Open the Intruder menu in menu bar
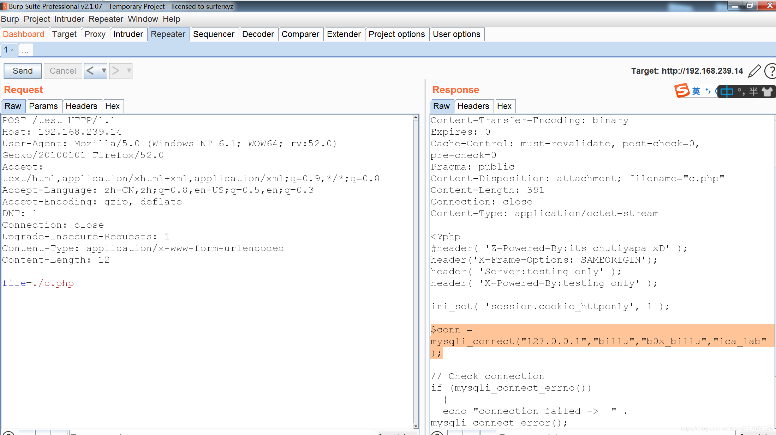The image size is (776, 435). click(69, 19)
